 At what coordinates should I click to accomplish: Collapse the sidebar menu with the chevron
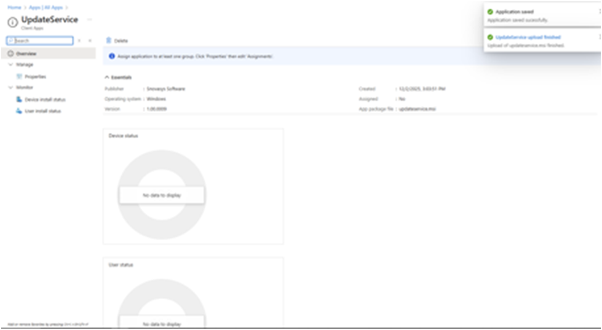click(90, 41)
